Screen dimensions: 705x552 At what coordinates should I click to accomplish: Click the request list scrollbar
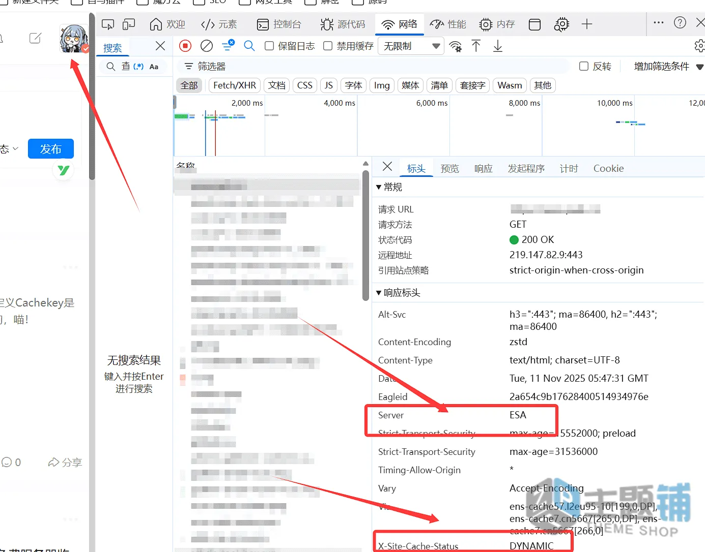coord(365,235)
